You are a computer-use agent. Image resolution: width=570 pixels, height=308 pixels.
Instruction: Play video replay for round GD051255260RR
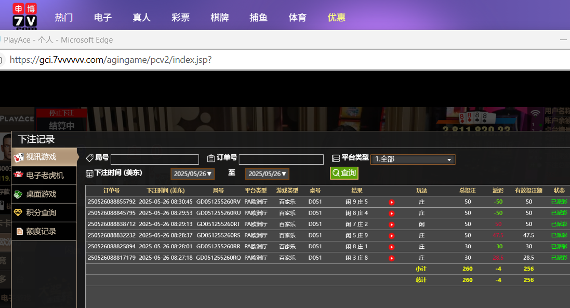click(x=391, y=247)
